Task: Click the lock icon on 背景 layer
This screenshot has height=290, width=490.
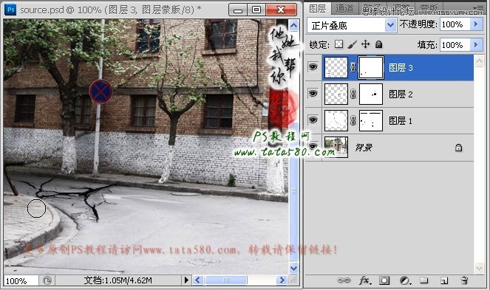Action: 458,148
